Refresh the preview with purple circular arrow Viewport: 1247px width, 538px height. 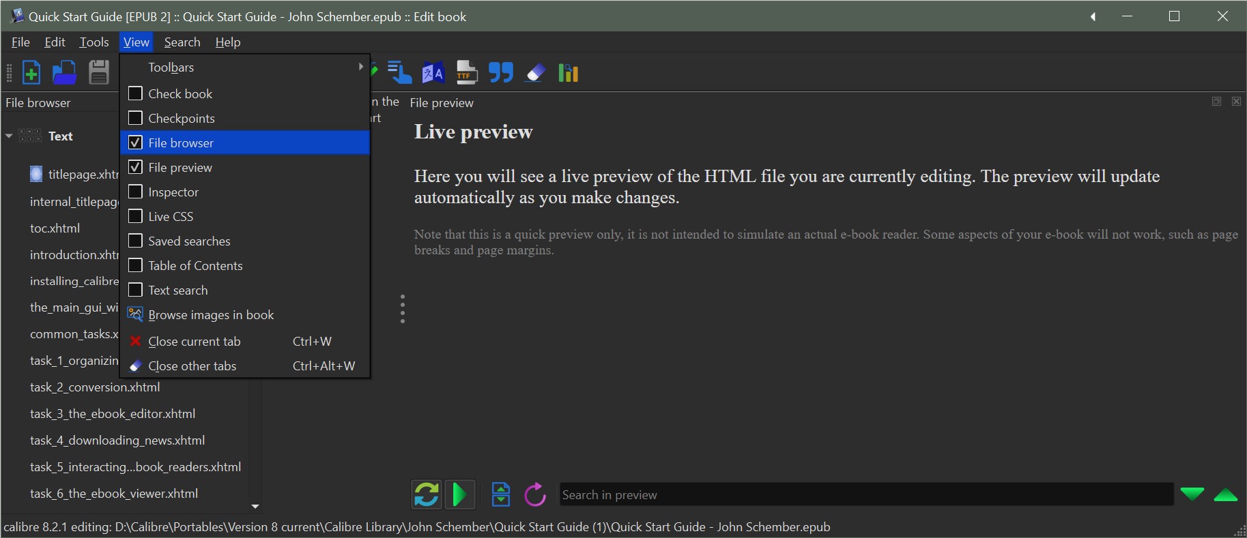coord(535,494)
